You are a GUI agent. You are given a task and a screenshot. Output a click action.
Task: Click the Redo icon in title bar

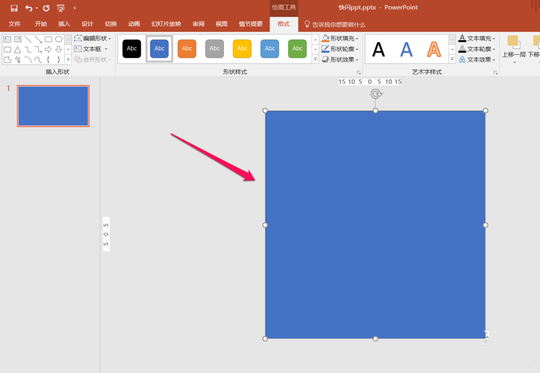pyautogui.click(x=46, y=8)
